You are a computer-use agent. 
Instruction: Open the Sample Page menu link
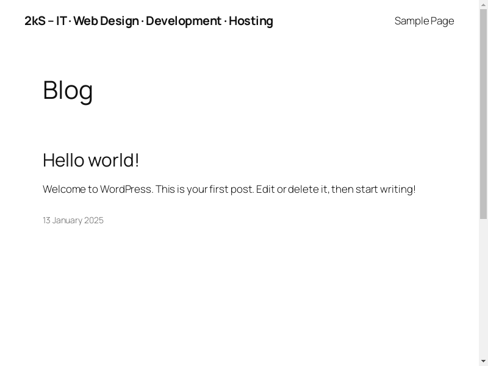(424, 21)
